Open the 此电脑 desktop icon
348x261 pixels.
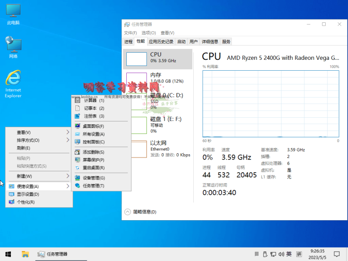(x=13, y=14)
